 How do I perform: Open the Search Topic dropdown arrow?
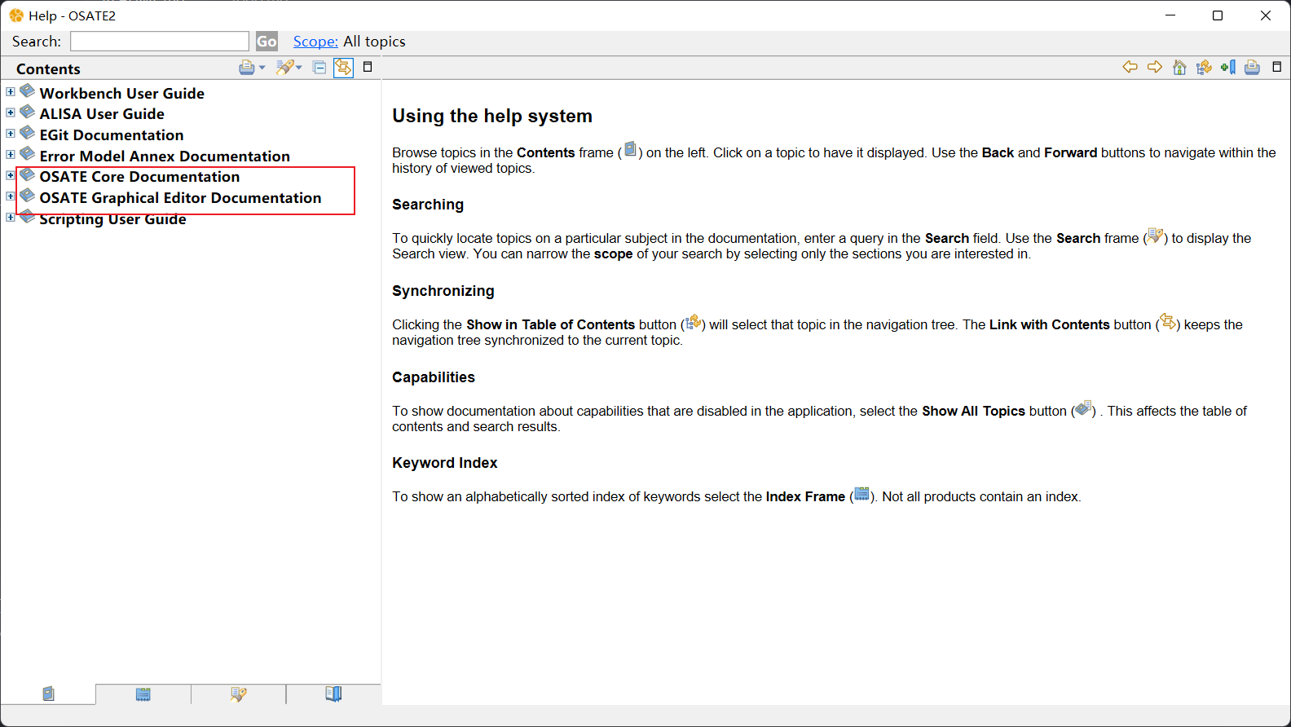pos(298,68)
